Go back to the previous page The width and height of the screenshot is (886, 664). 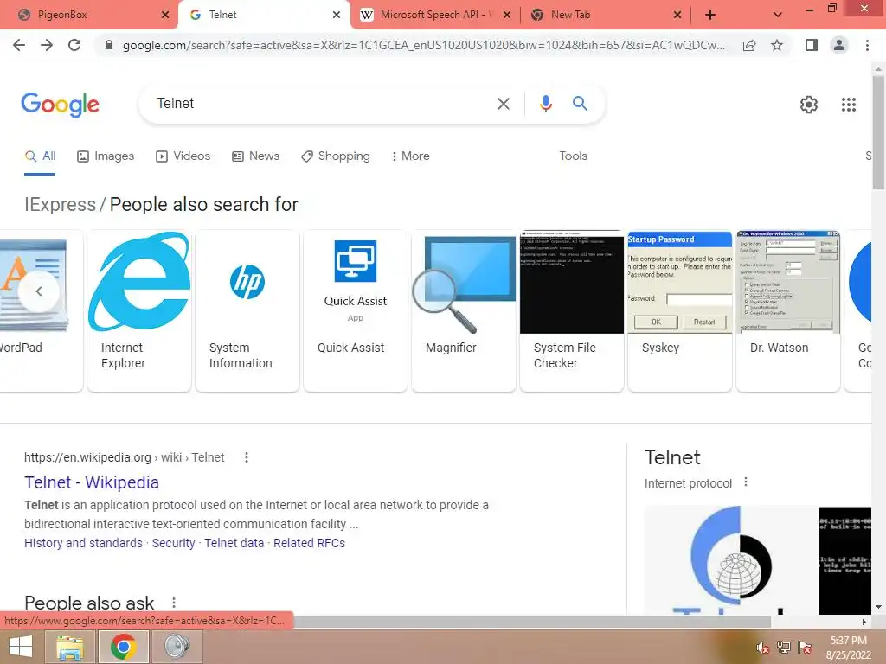(19, 45)
